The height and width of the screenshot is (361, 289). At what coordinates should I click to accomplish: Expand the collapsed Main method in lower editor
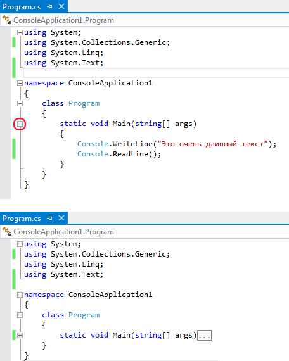(20, 336)
